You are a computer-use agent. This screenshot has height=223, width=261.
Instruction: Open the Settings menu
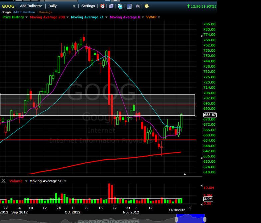[x=88, y=6]
